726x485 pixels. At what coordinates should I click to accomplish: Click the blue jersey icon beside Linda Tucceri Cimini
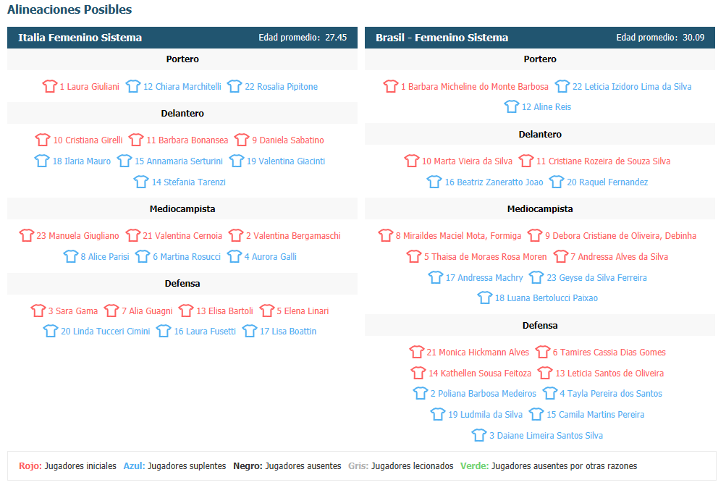[51, 331]
